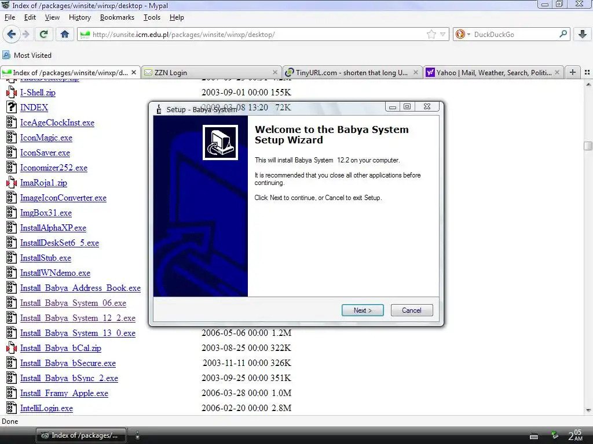Viewport: 593px width, 444px height.
Task: Bookmark this page with the star icon
Action: pyautogui.click(x=431, y=34)
